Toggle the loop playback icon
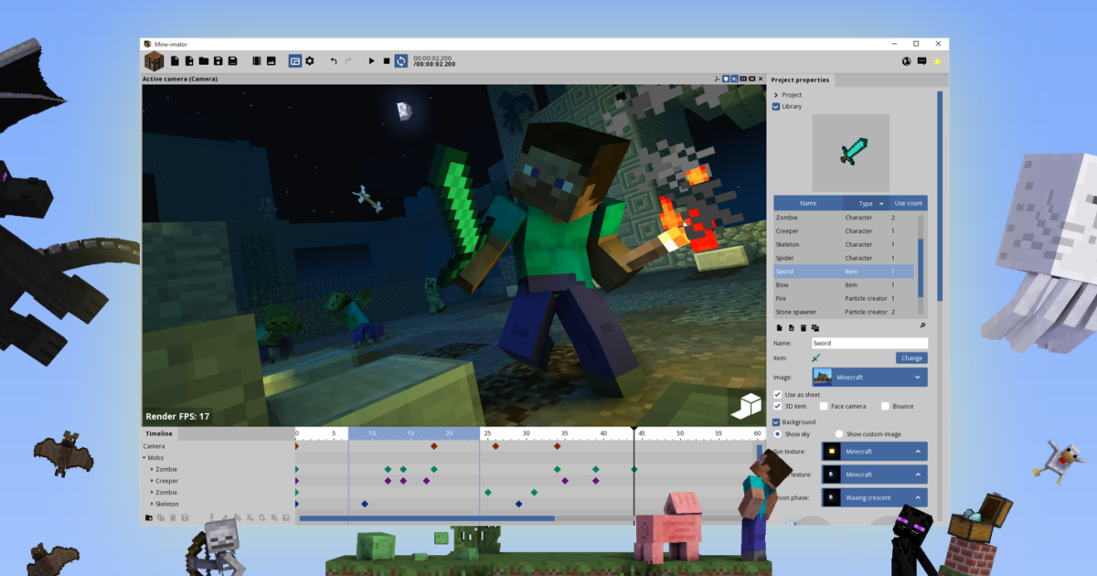This screenshot has height=576, width=1097. 400,61
